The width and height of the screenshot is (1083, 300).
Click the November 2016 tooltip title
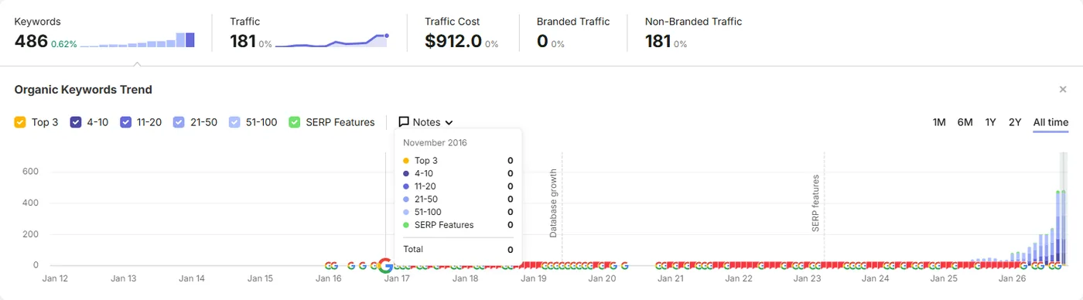(x=435, y=143)
